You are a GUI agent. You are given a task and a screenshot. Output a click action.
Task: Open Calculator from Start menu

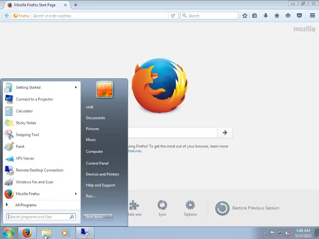point(42,111)
